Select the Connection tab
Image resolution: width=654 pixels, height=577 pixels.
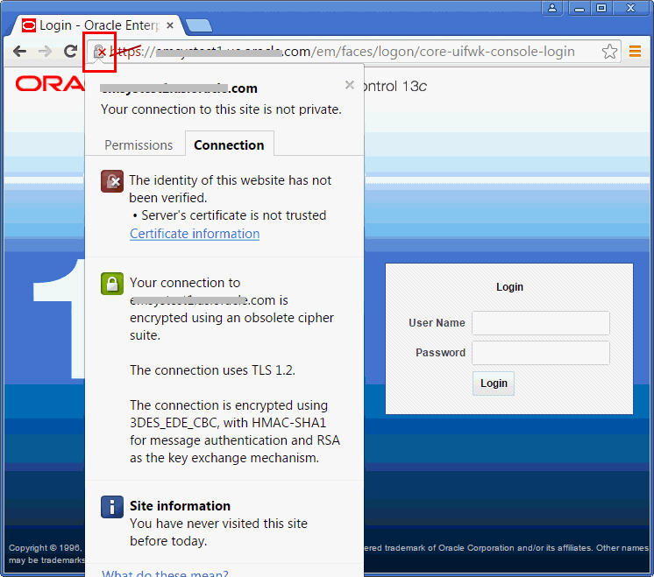(x=229, y=144)
